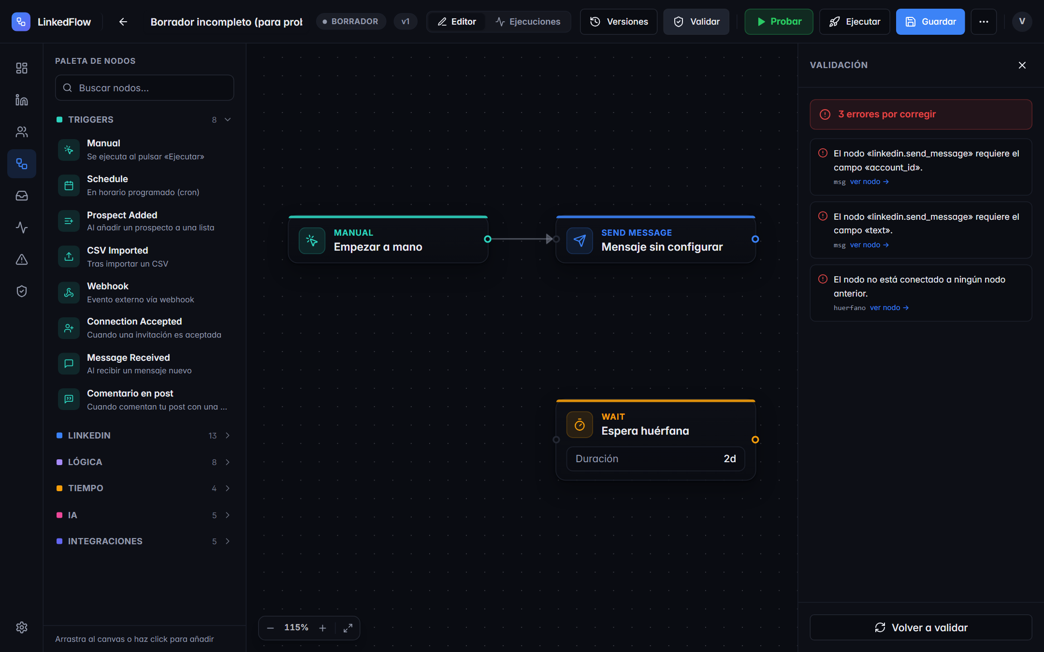
Task: Focus the Buscar nodos search field
Action: (145, 88)
